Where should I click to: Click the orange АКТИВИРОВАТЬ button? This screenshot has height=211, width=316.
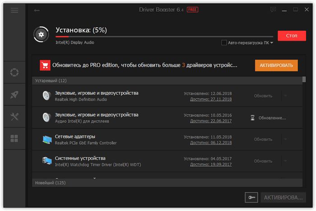tap(276, 66)
